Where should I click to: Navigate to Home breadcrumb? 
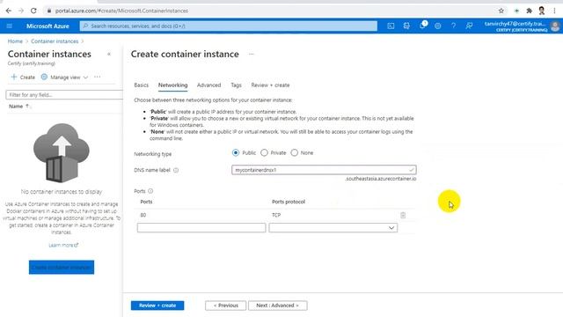(x=15, y=41)
